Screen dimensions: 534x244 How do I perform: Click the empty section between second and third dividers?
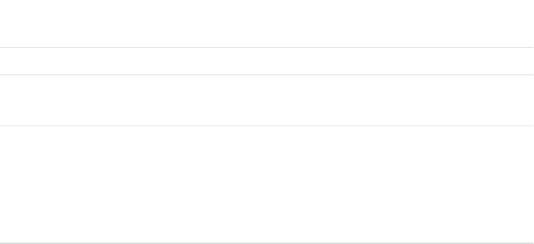click(267, 100)
